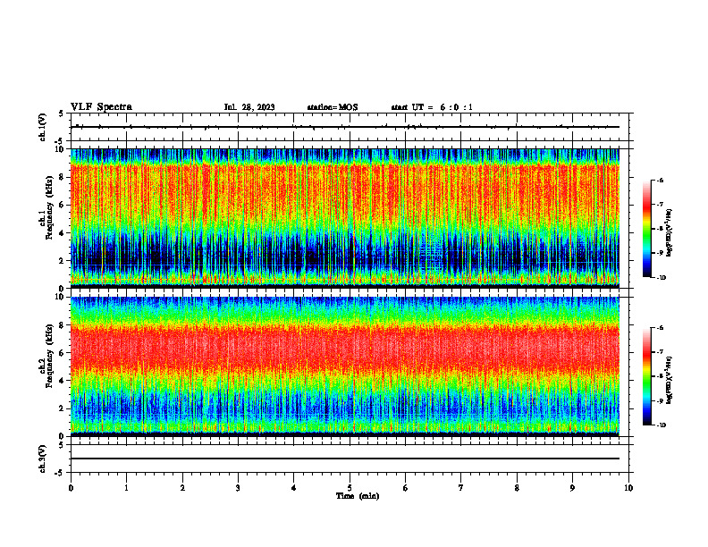Click time axis tick label "9"
Viewport: 708px width, 547px height.
click(x=572, y=488)
